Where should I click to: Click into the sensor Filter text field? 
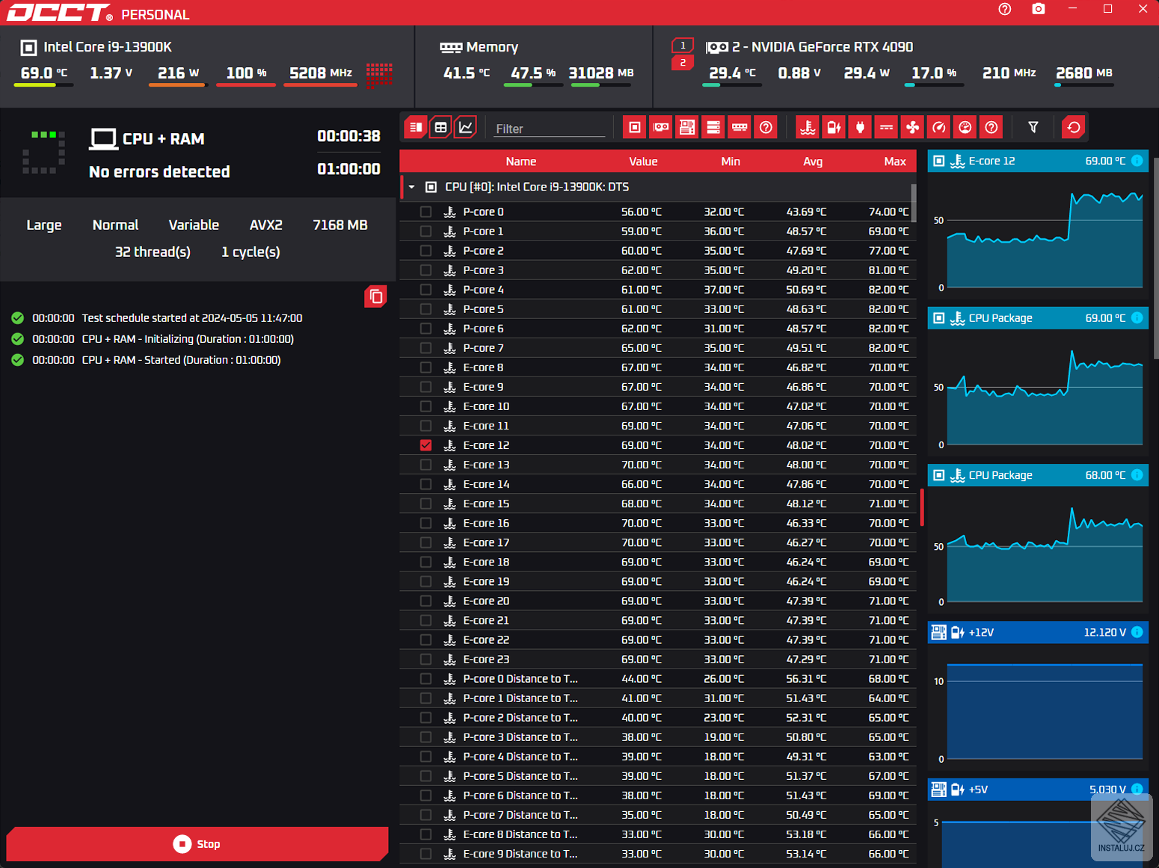(550, 128)
